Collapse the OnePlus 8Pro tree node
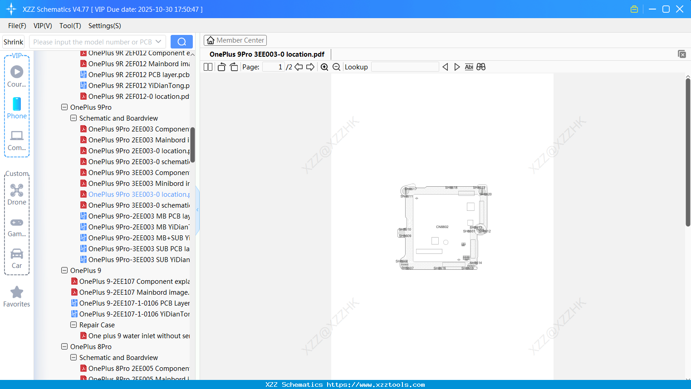Viewport: 691px width, 389px height. pos(64,347)
